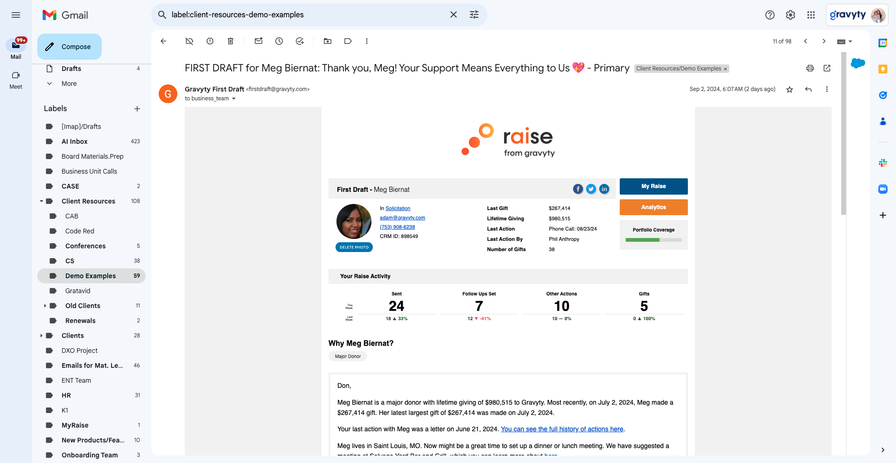The width and height of the screenshot is (896, 463).
Task: Click the Report spam icon
Action: (x=210, y=41)
